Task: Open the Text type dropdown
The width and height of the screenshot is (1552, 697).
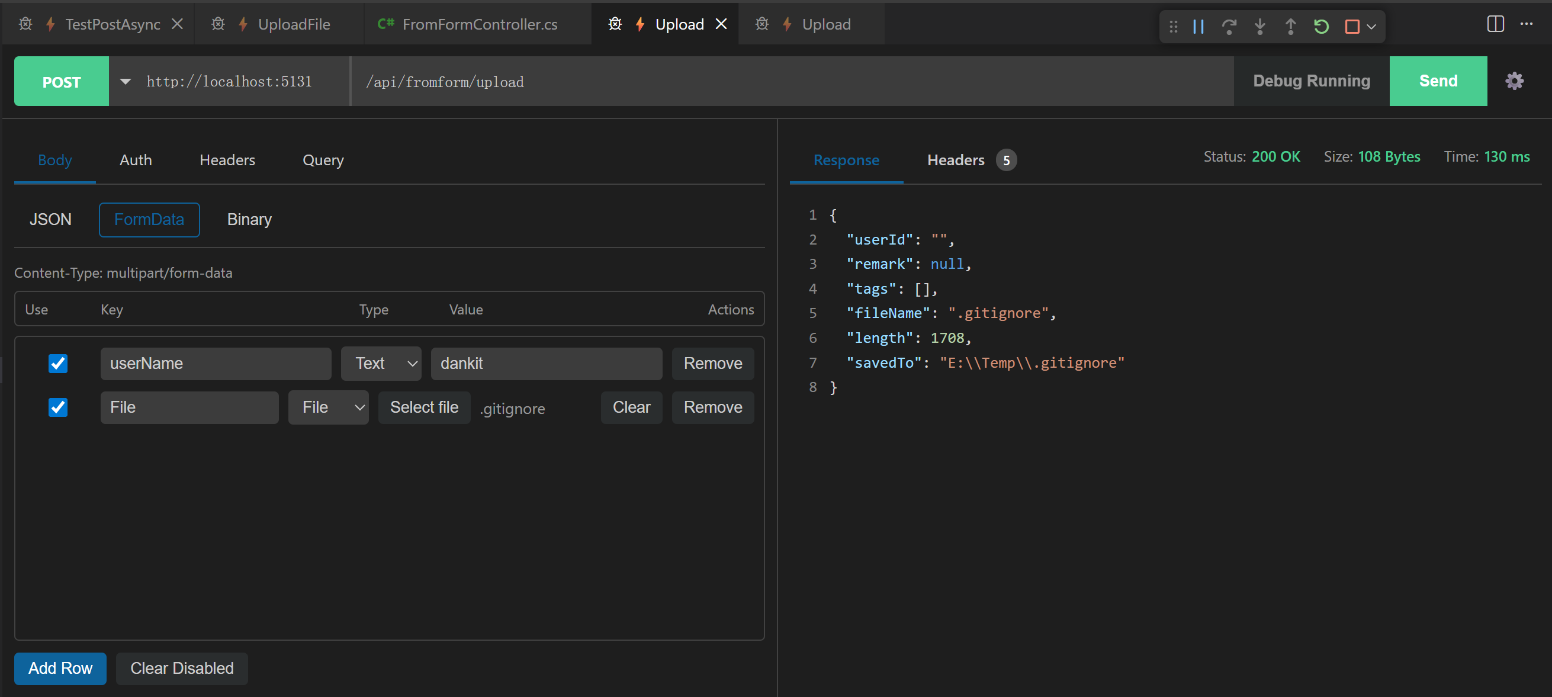Action: tap(381, 363)
